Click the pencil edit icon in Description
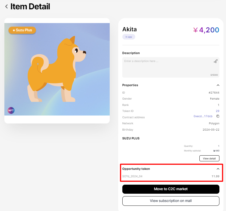 click(216, 61)
